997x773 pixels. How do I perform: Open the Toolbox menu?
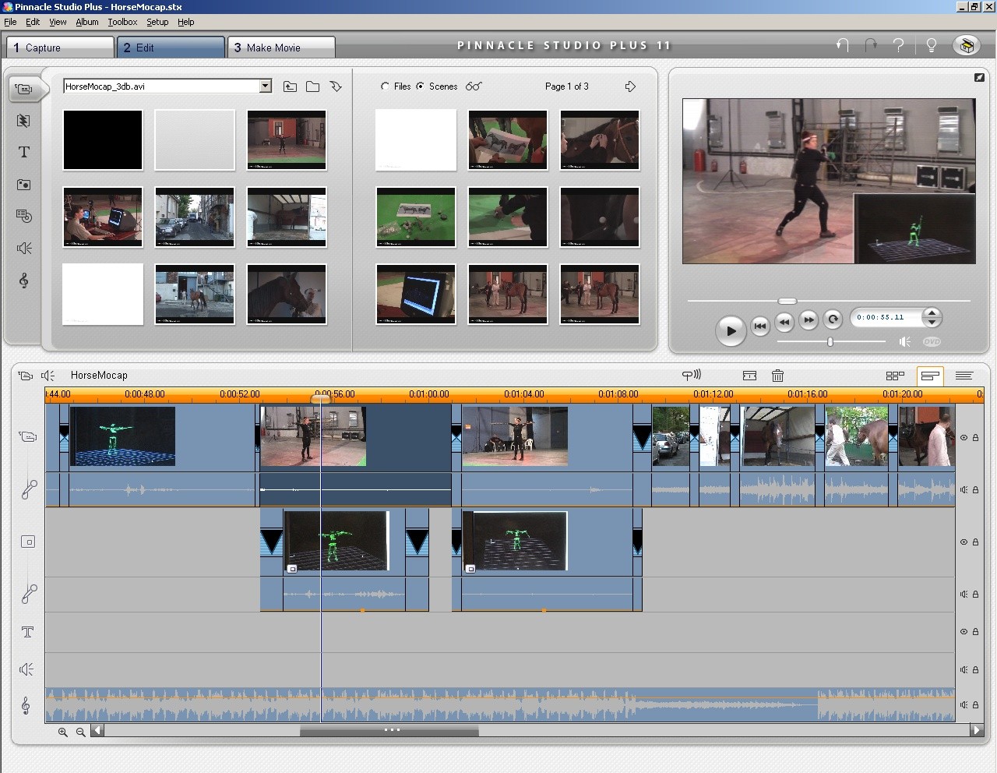coord(122,22)
